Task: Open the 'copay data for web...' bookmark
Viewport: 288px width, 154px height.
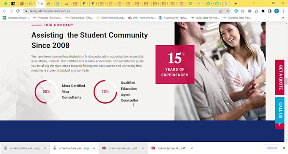Action: 205,18
